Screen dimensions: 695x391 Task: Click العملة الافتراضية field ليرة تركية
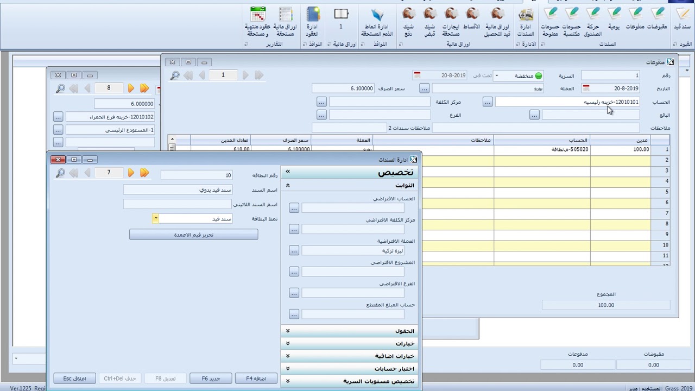pos(353,250)
